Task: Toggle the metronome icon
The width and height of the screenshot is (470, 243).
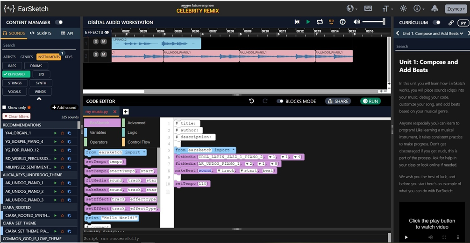Action: point(342,22)
